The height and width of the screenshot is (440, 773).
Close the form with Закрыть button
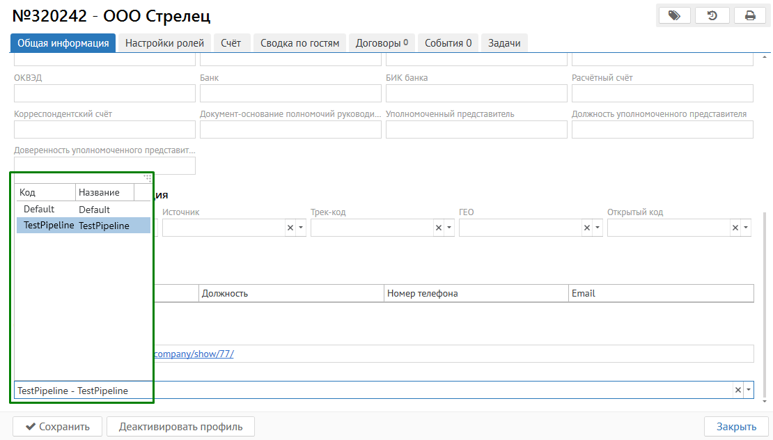(736, 427)
